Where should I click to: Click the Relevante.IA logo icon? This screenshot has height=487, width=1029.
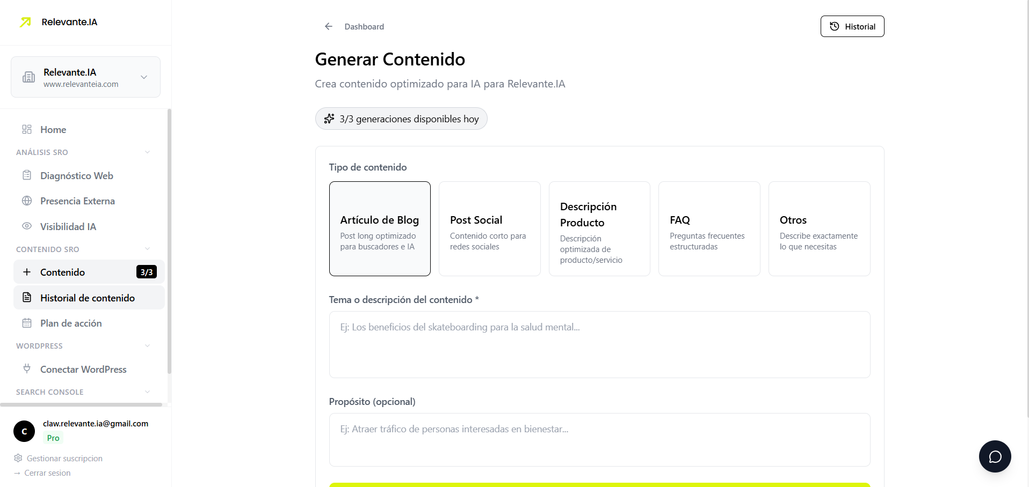point(25,22)
